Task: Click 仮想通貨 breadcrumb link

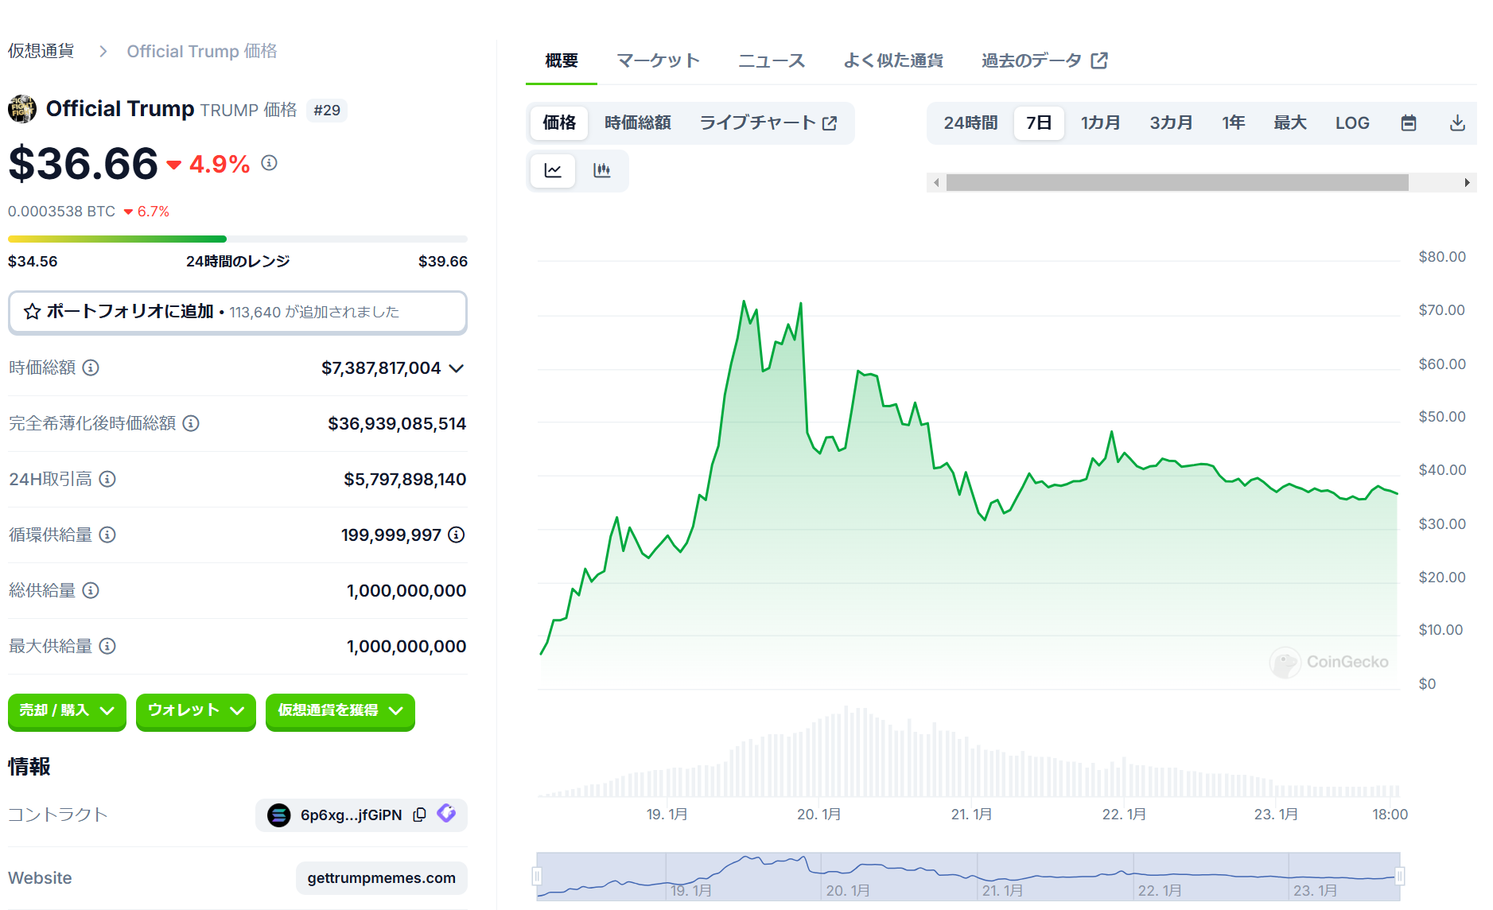Action: pos(41,51)
